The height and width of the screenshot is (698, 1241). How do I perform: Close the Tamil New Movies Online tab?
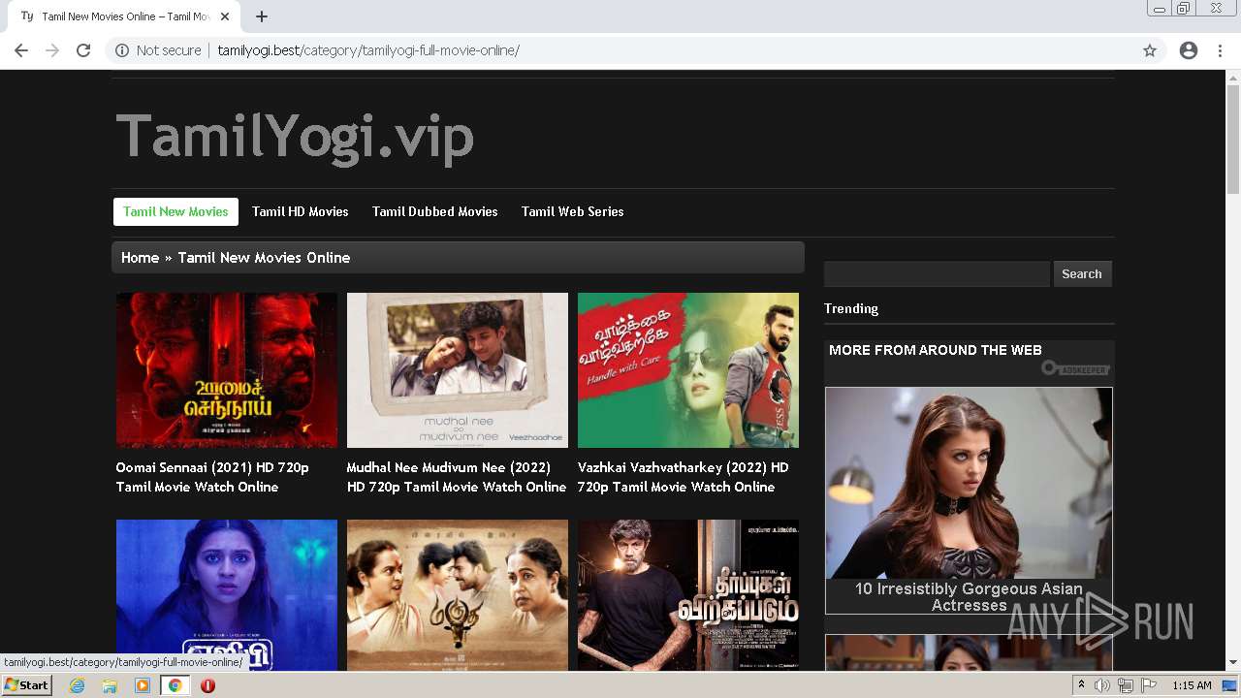226,16
